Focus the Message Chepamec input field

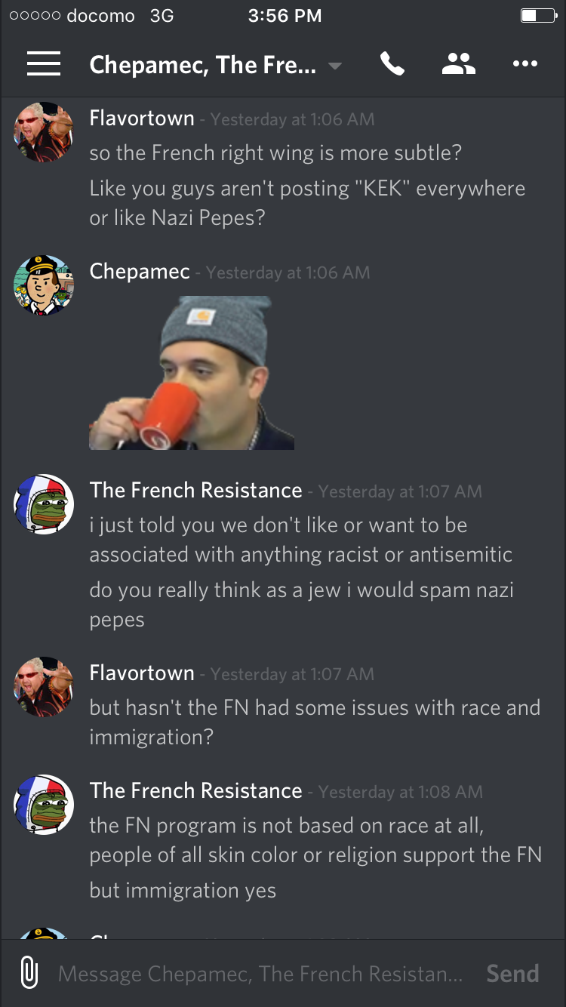click(x=260, y=974)
